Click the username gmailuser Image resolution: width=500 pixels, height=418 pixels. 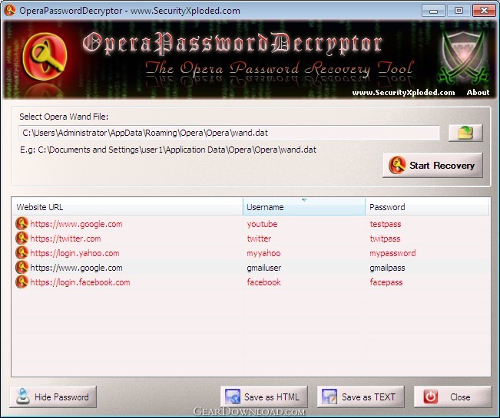click(264, 268)
